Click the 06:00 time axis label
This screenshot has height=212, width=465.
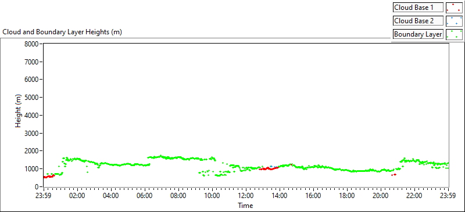coord(145,196)
